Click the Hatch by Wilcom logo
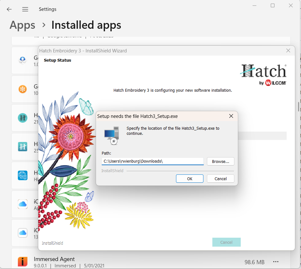301x269 pixels. [x=263, y=75]
